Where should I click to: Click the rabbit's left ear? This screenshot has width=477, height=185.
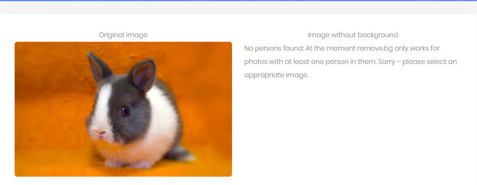98,67
